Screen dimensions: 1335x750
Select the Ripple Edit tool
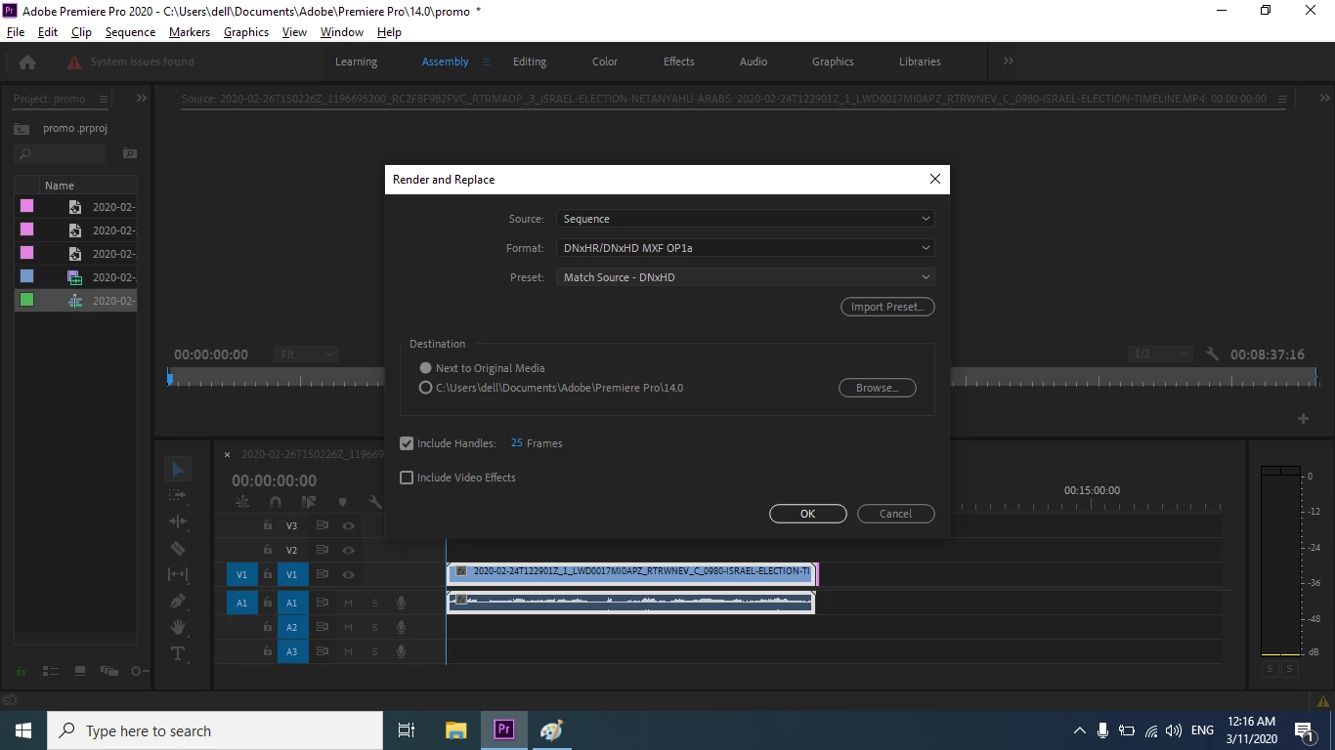tap(178, 521)
